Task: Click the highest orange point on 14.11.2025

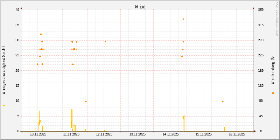Action: click(183, 19)
